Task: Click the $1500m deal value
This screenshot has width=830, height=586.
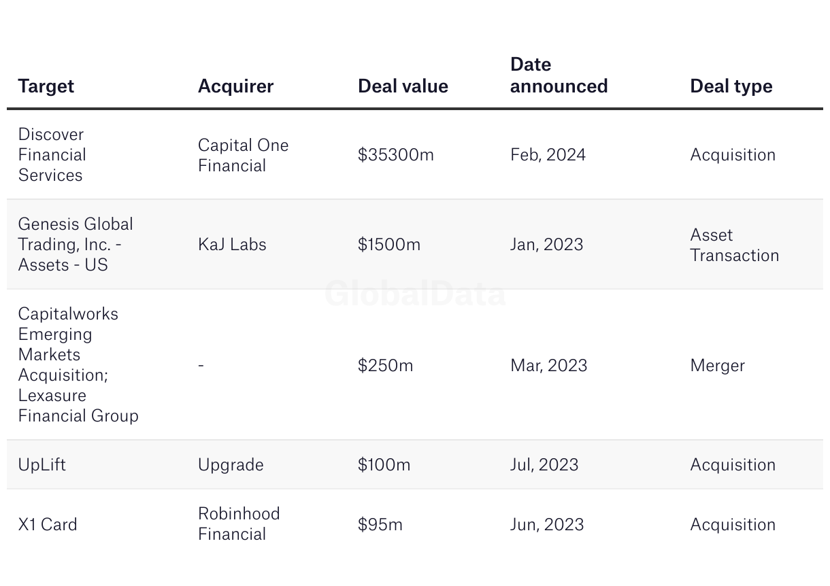Action: click(x=389, y=245)
